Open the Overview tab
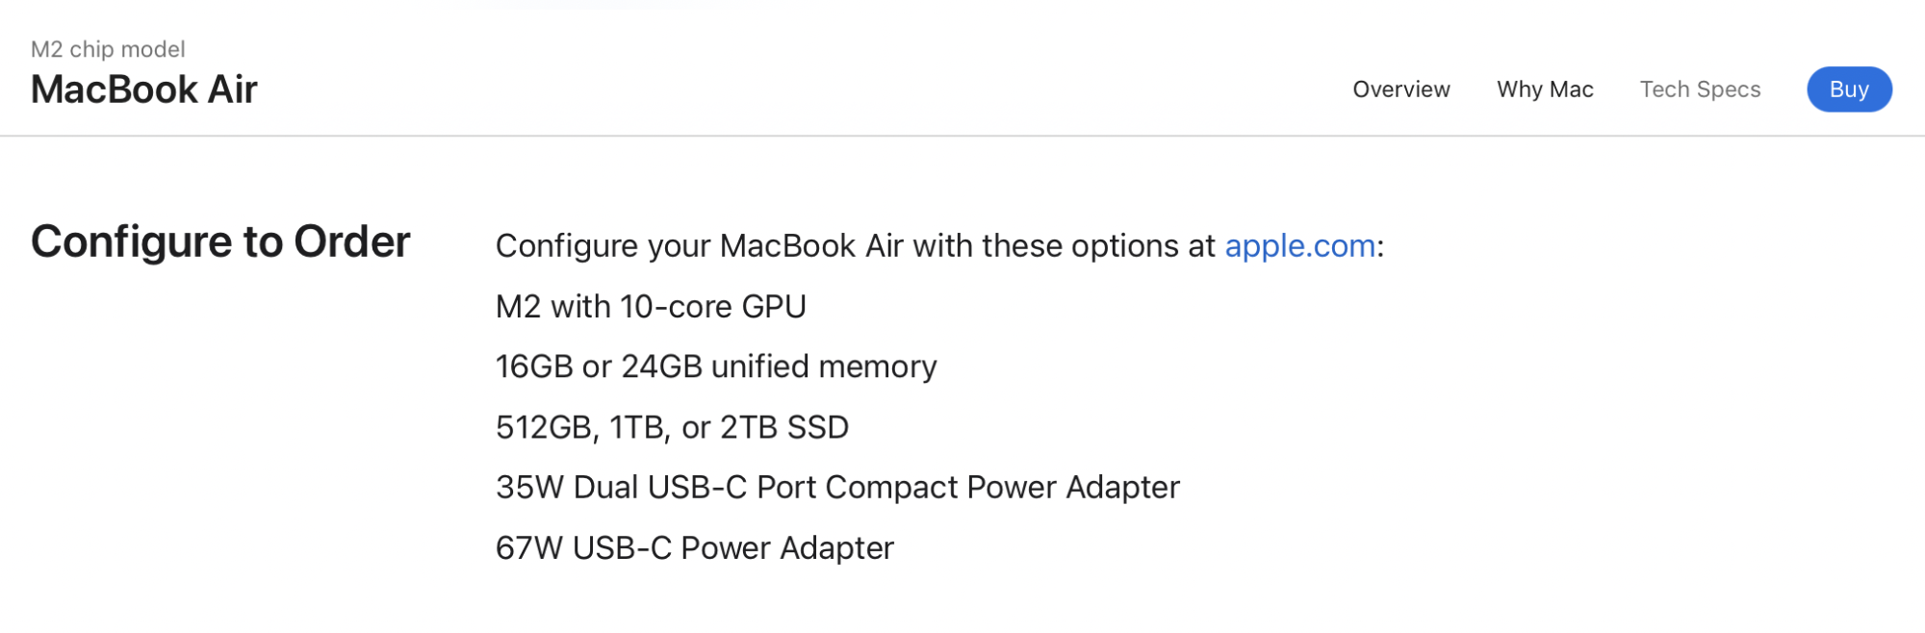 click(x=1400, y=89)
